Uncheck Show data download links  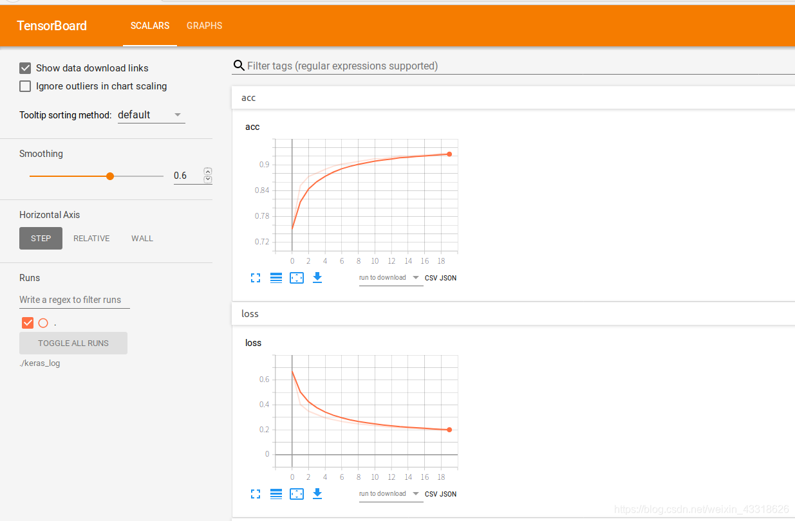pos(25,68)
